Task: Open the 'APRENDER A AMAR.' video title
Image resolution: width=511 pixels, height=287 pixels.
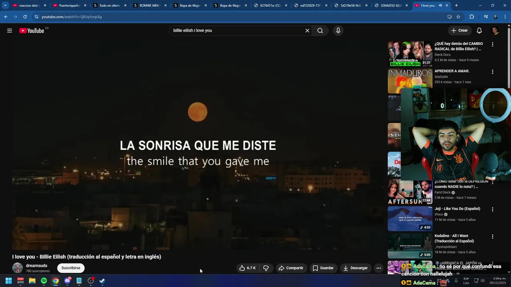Action: click(x=452, y=71)
